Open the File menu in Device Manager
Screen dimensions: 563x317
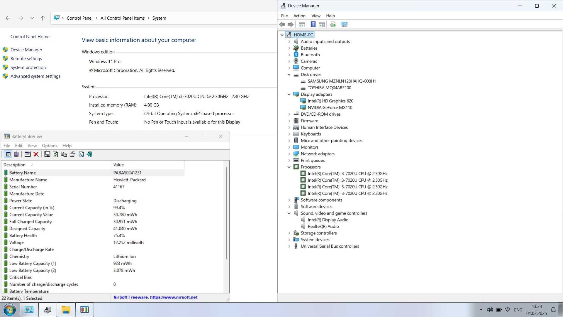point(284,16)
